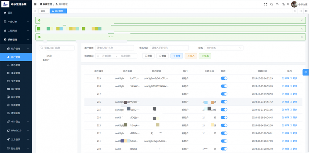Expand the 租户管理 submenu
The width and height of the screenshot is (309, 153).
(16, 49)
